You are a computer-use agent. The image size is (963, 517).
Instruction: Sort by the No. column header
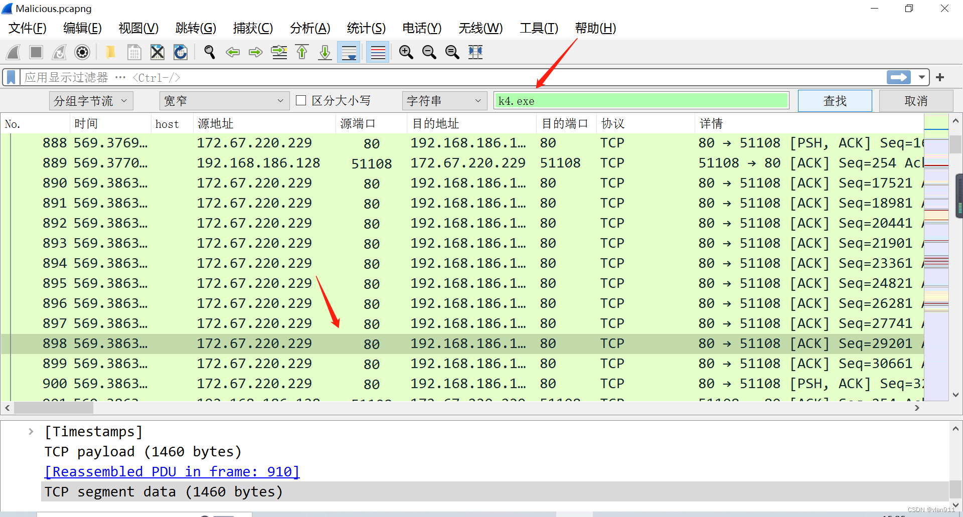[35, 124]
